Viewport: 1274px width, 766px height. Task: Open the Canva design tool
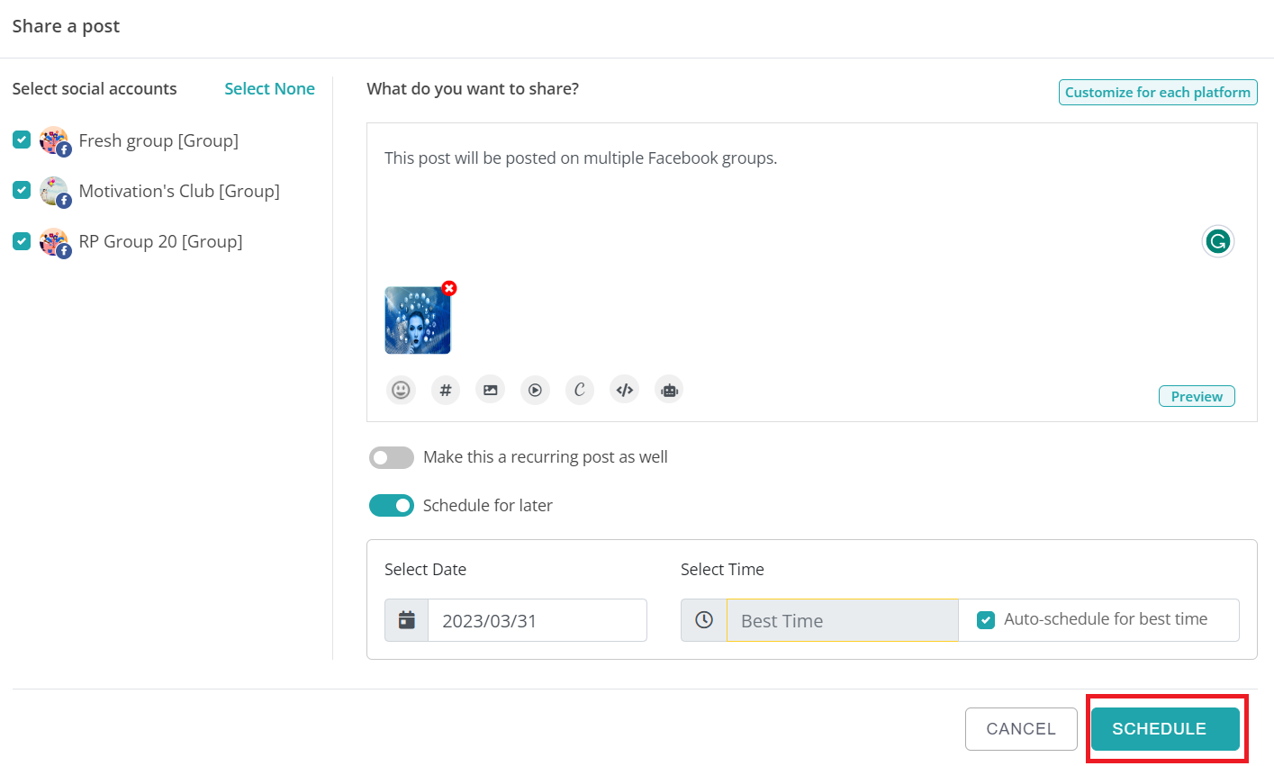(579, 389)
